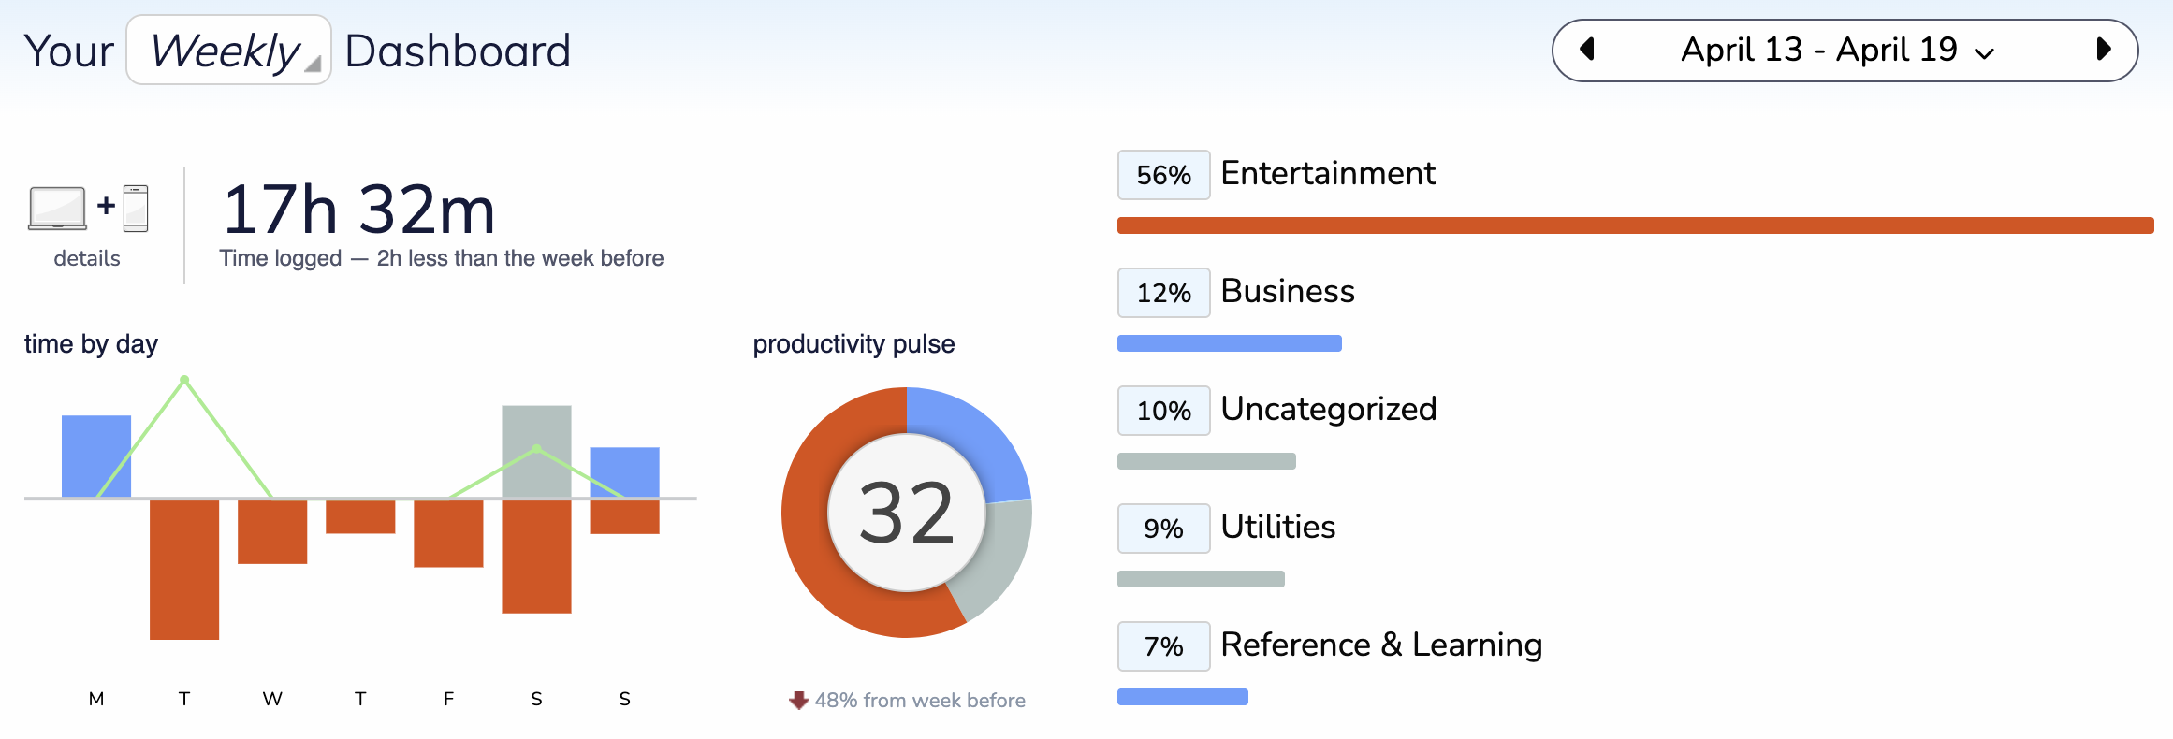
Task: Click the 56% Entertainment percentage badge
Action: click(1163, 175)
